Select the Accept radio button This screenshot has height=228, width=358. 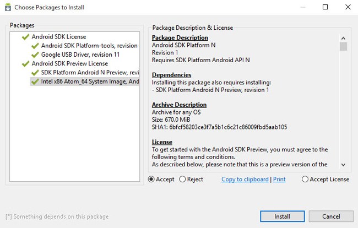tap(152, 179)
